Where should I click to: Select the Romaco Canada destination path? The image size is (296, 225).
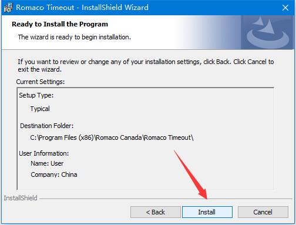click(112, 137)
